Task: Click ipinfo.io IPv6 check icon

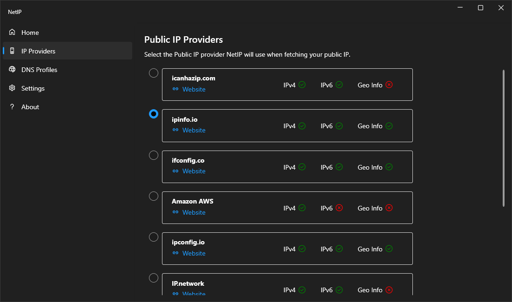Action: (x=339, y=126)
